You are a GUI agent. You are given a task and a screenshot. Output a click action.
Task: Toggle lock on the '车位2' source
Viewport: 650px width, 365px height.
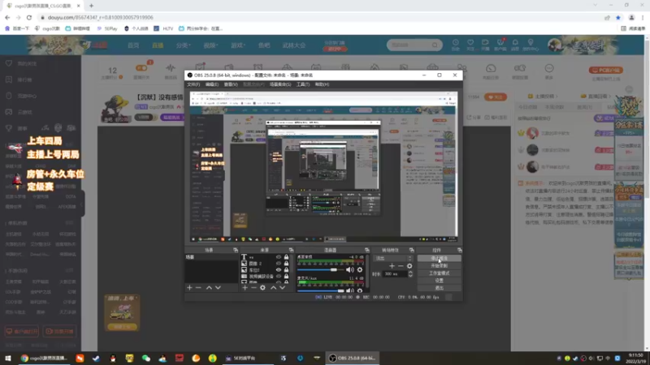[286, 270]
